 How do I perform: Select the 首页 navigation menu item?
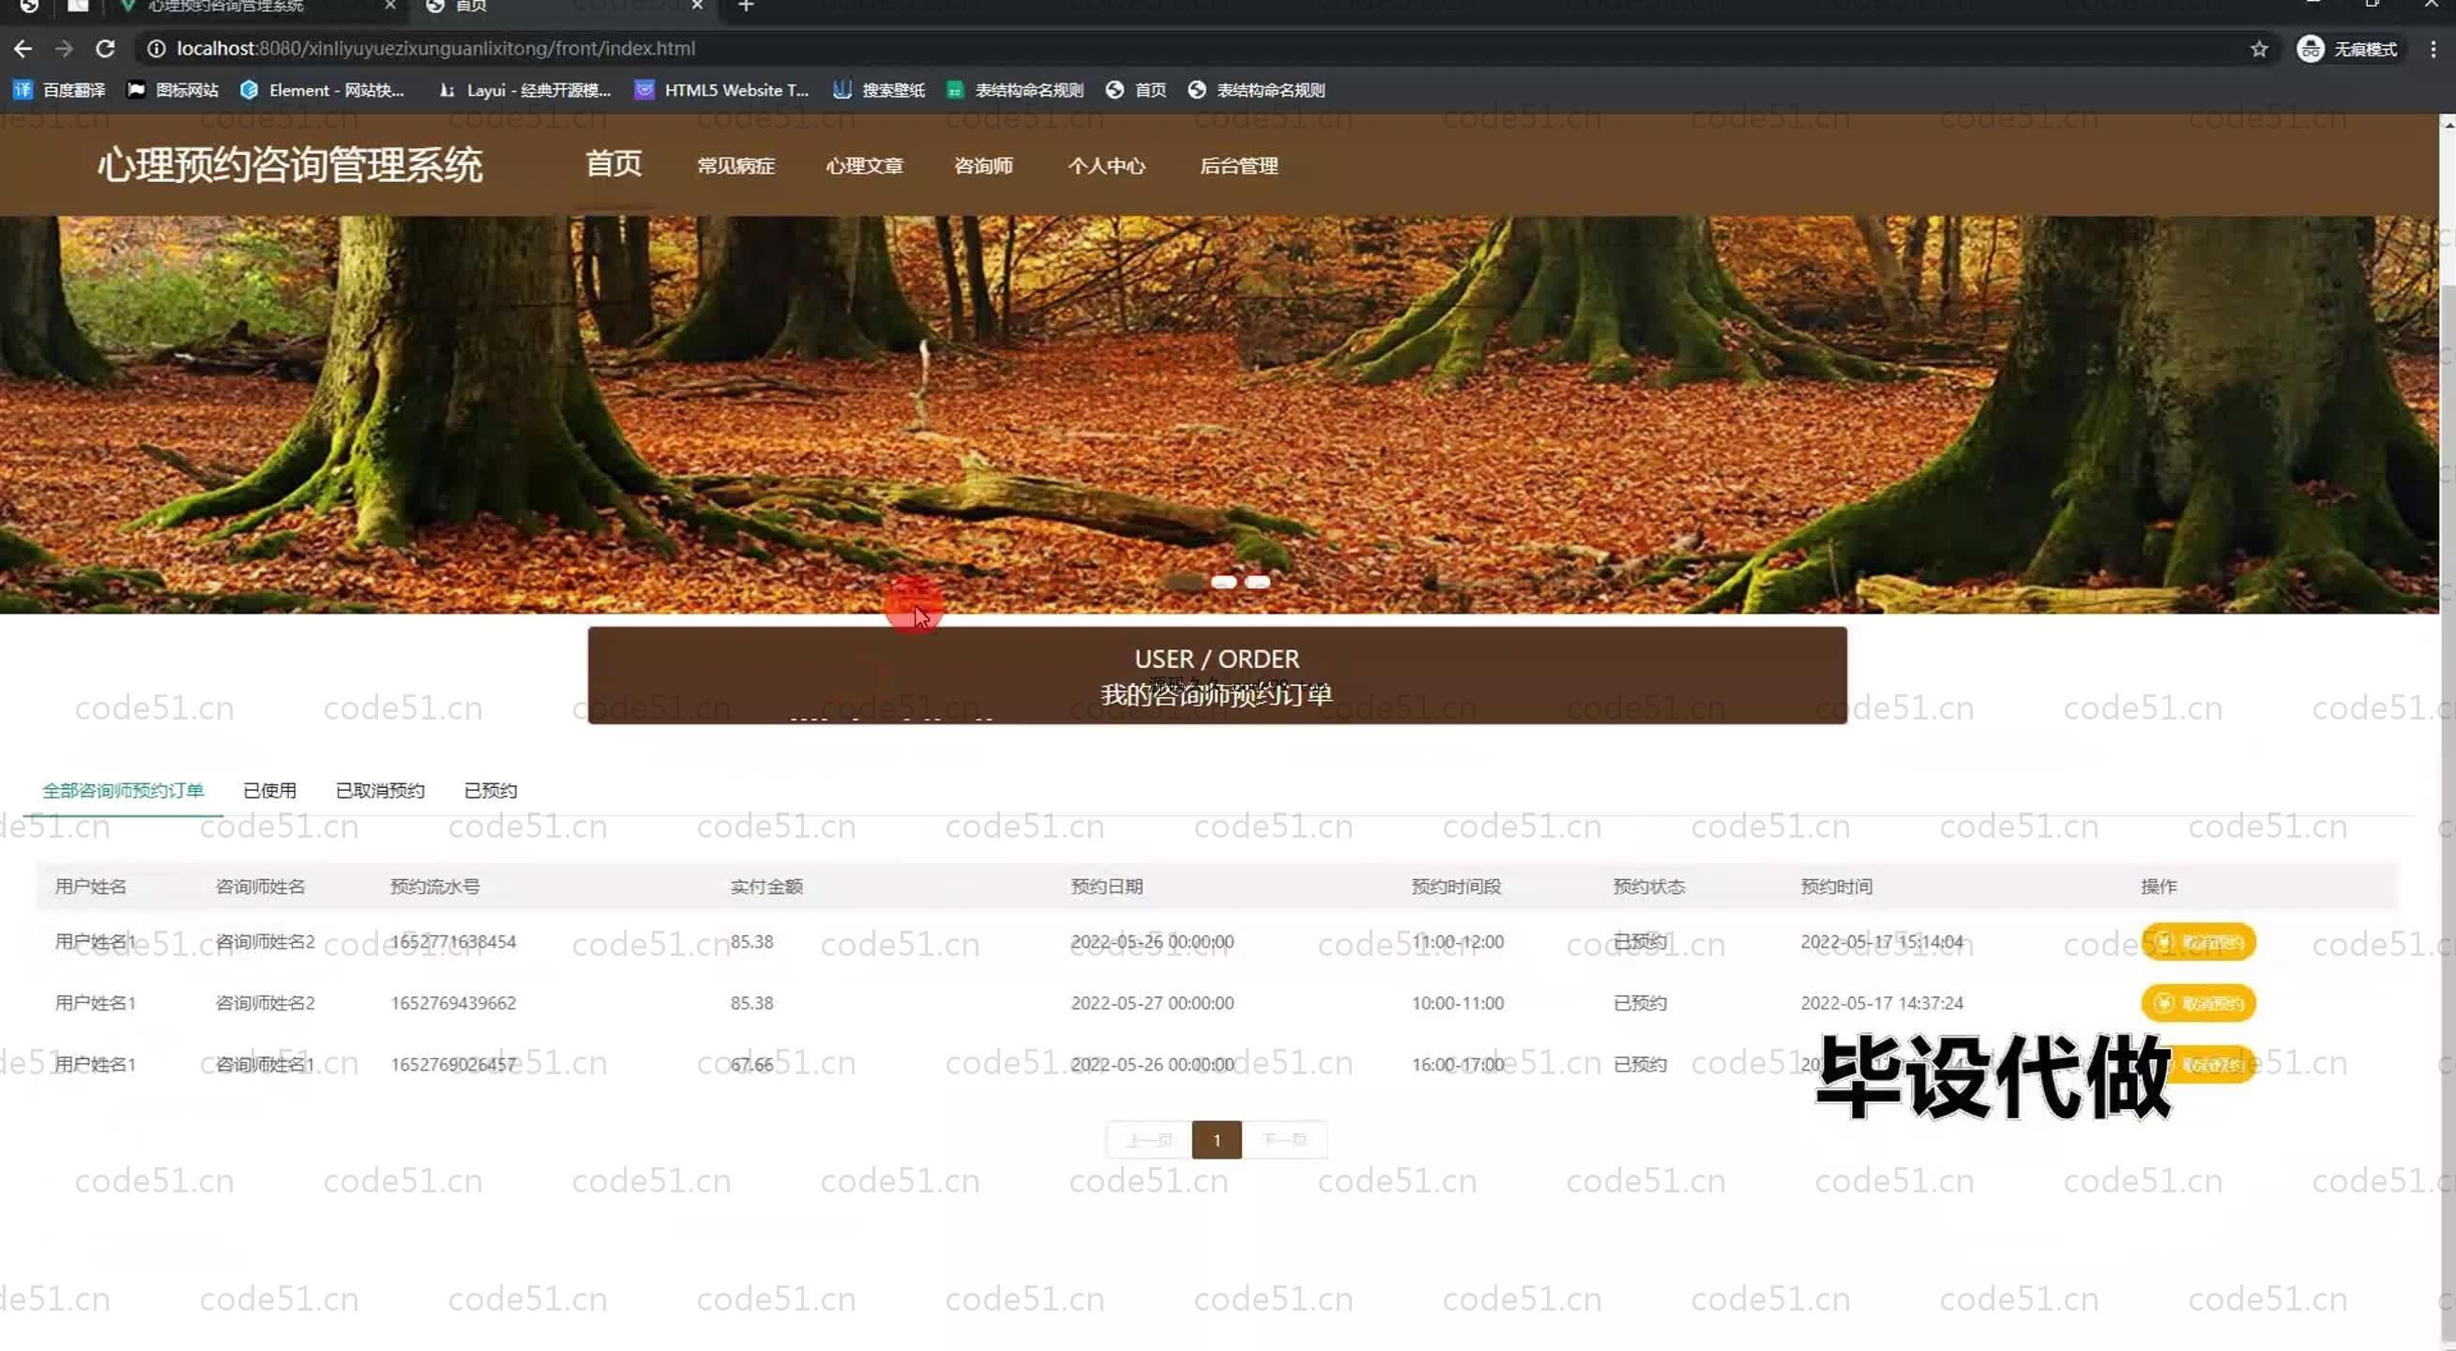click(613, 164)
